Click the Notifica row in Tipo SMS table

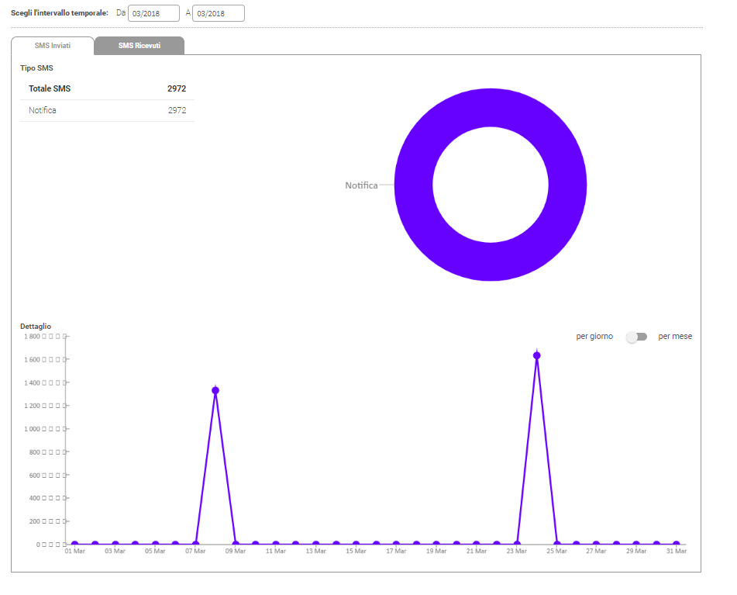pyautogui.click(x=107, y=110)
